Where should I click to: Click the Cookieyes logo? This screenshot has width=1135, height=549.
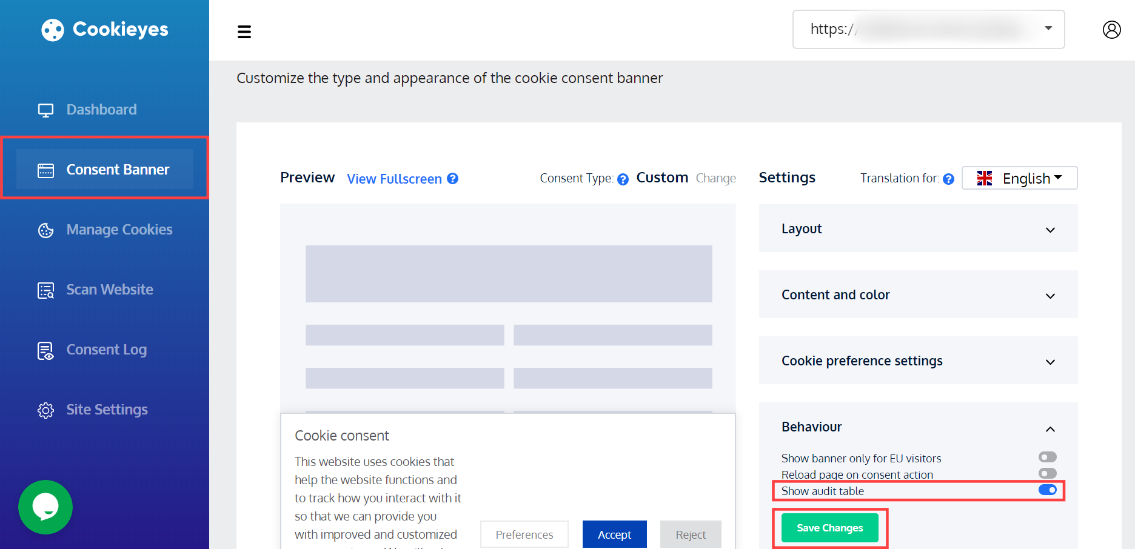coord(104,29)
